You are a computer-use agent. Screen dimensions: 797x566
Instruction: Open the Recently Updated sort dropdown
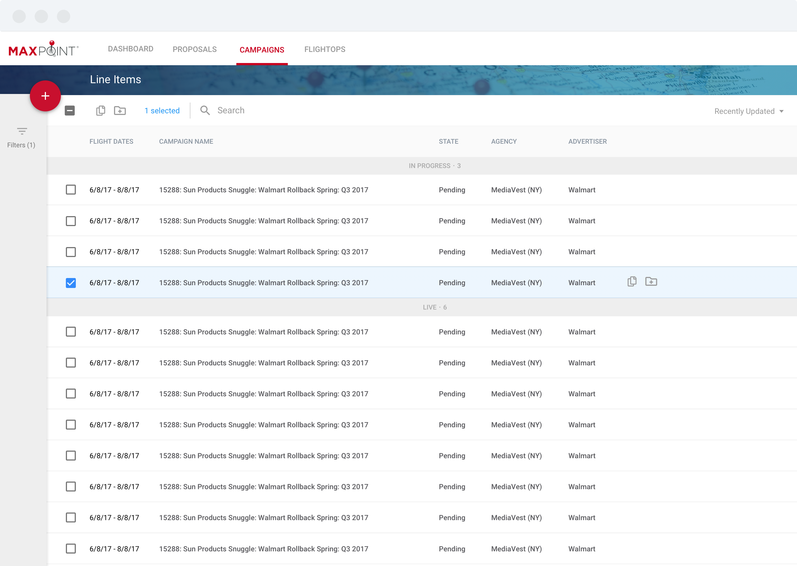[x=749, y=111]
